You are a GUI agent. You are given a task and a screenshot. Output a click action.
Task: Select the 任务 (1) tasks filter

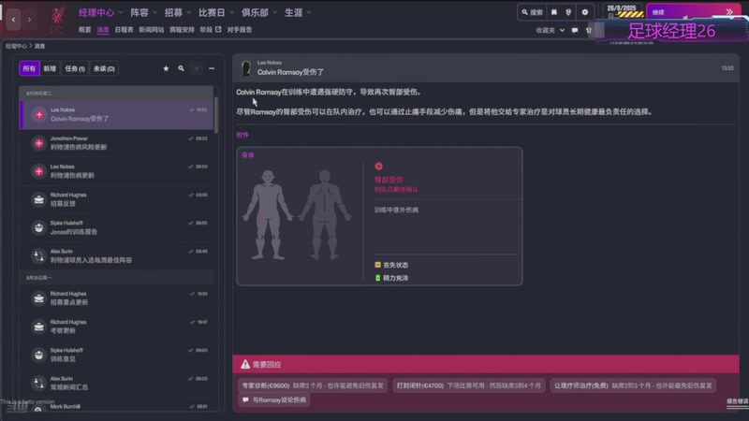pyautogui.click(x=75, y=68)
